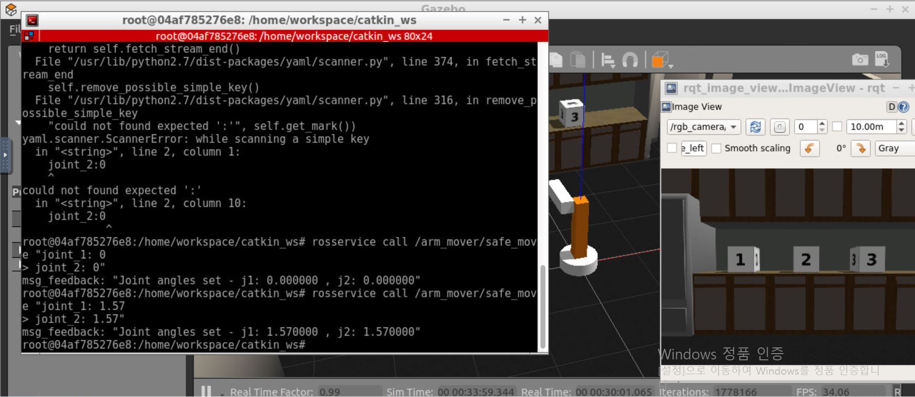
Task: Click the Real Time Factor 0.99 value
Action: coord(330,392)
